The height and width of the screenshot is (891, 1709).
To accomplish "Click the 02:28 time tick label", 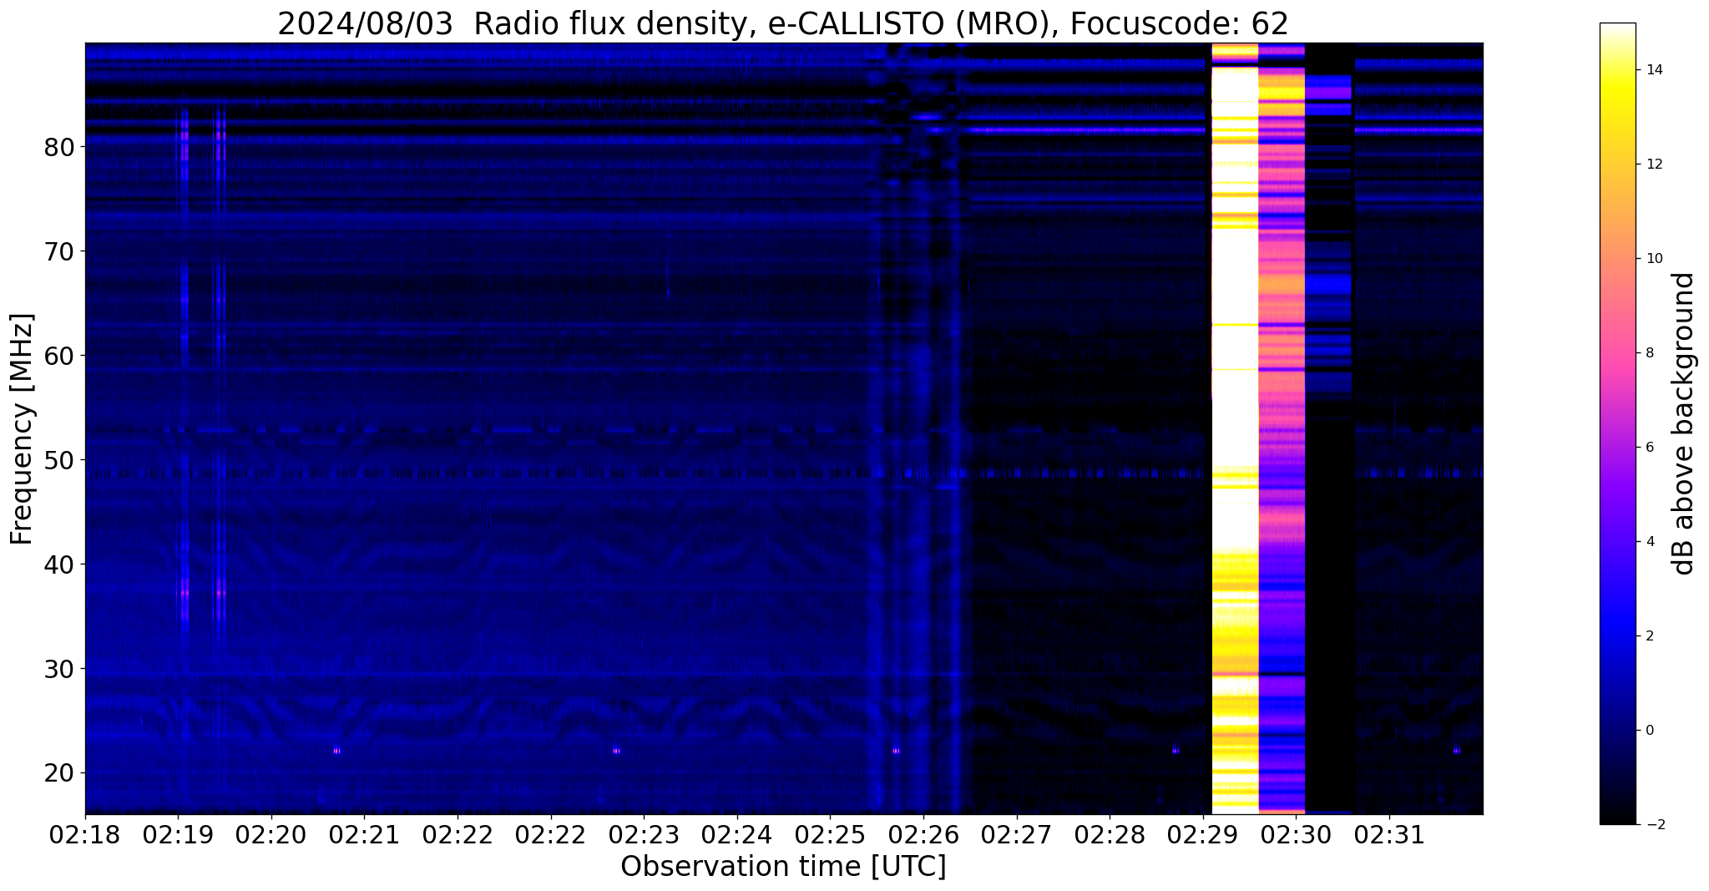I will [x=1110, y=834].
